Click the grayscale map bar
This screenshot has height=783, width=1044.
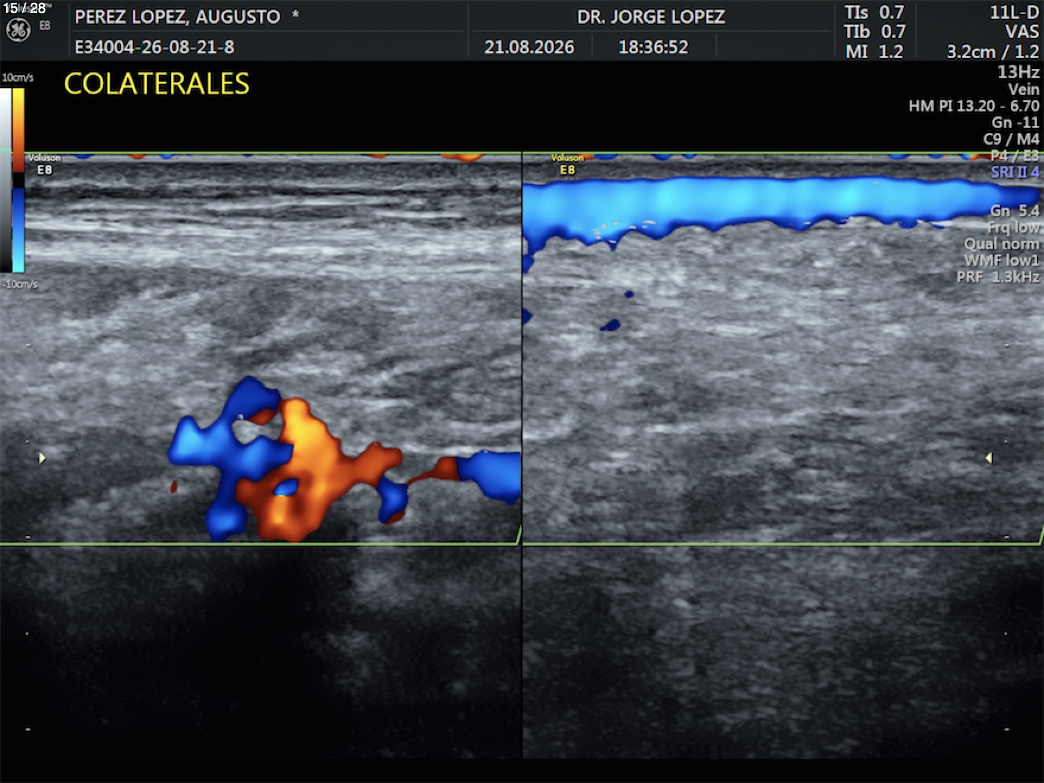point(6,180)
